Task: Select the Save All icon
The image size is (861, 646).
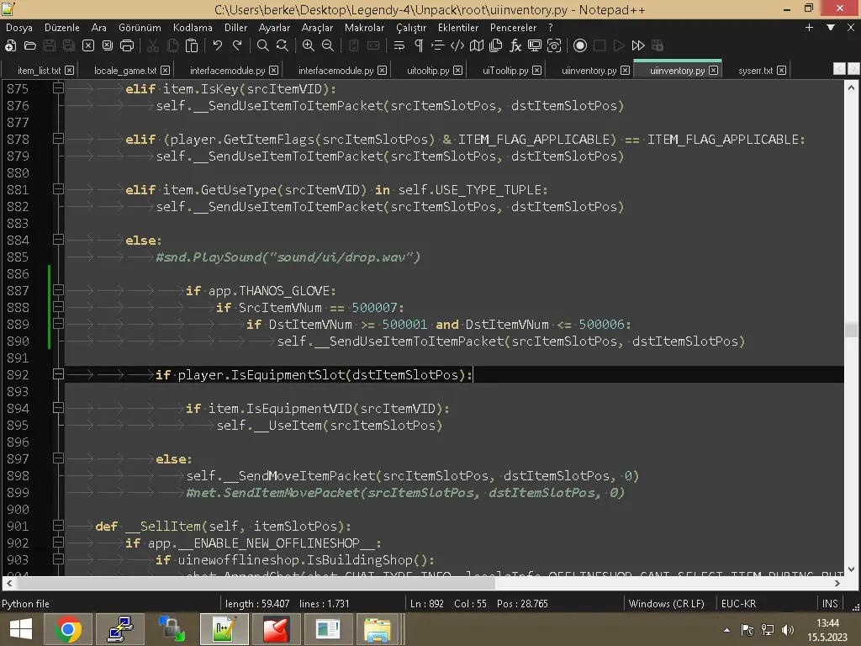Action: click(x=69, y=45)
